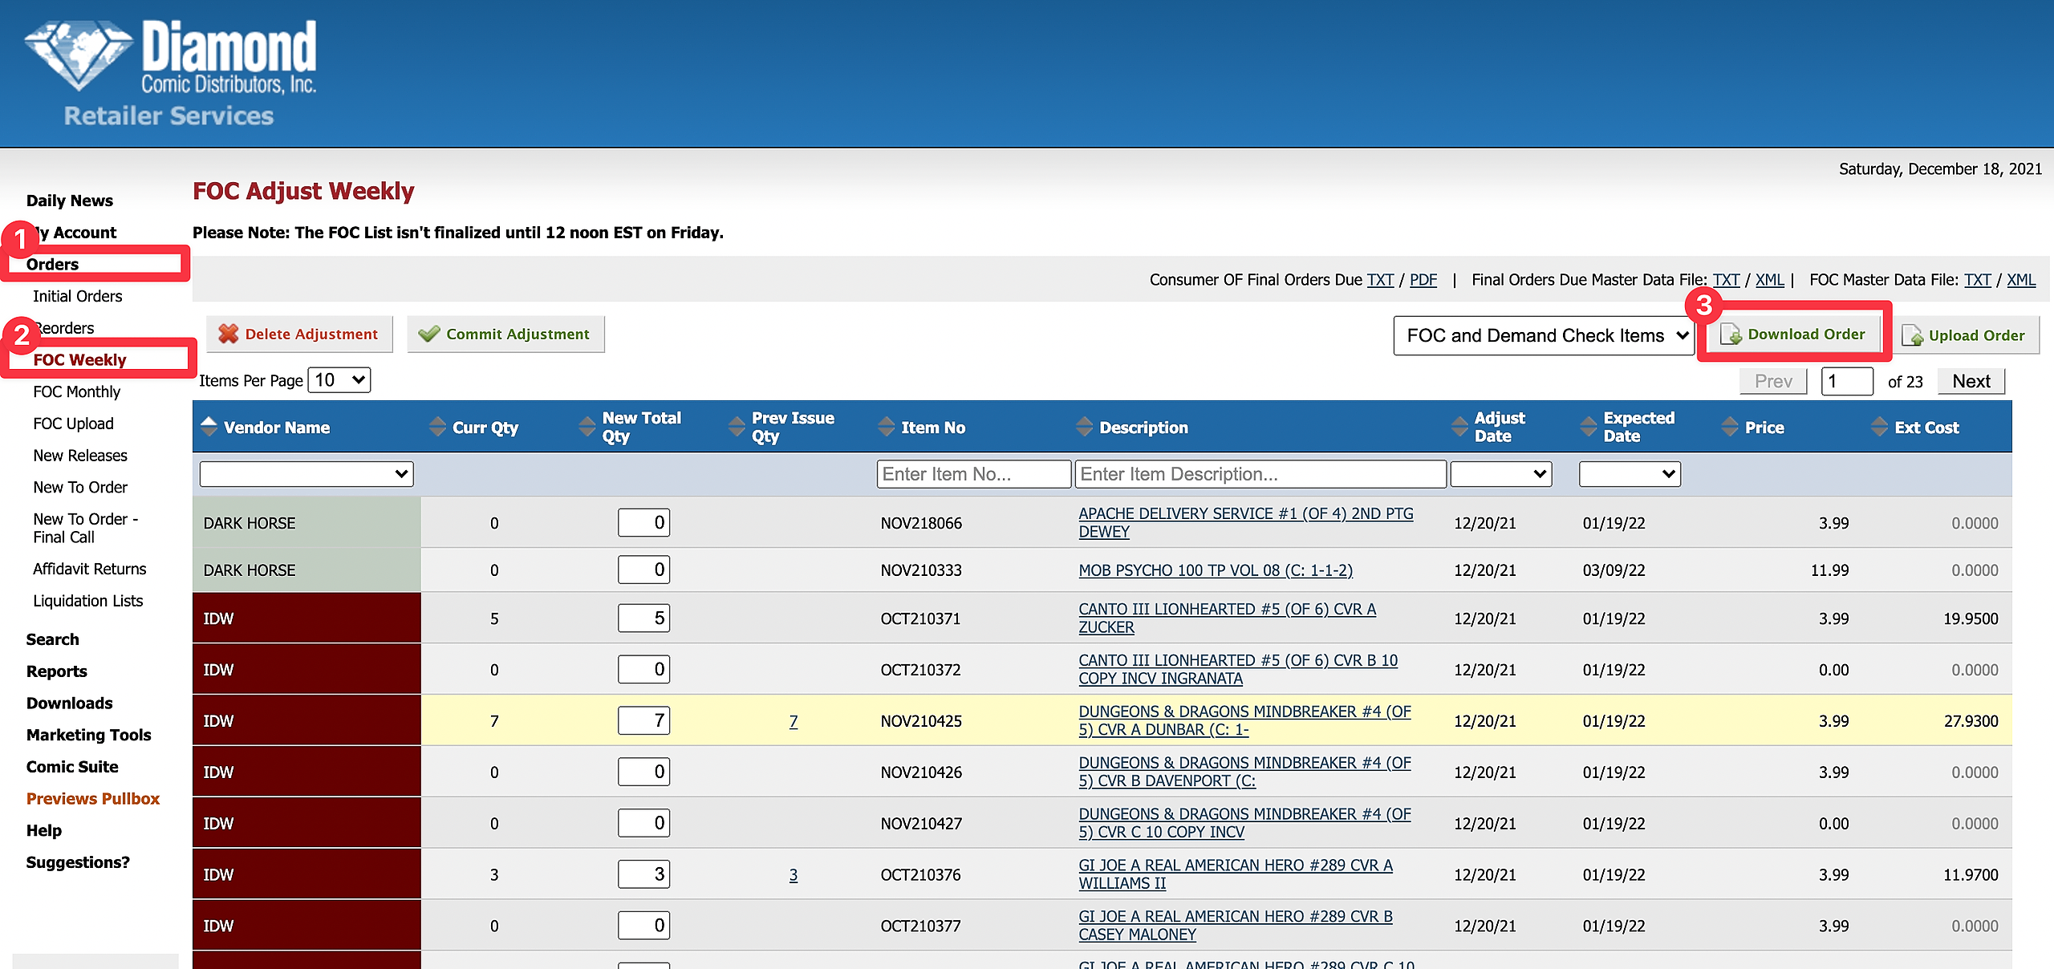Select Initial Orders in sidebar
Image resolution: width=2054 pixels, height=969 pixels.
pyautogui.click(x=78, y=296)
